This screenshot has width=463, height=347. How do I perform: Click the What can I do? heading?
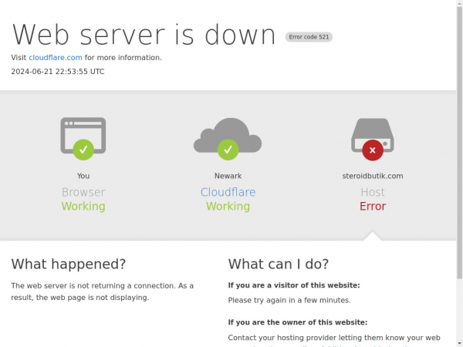278,264
